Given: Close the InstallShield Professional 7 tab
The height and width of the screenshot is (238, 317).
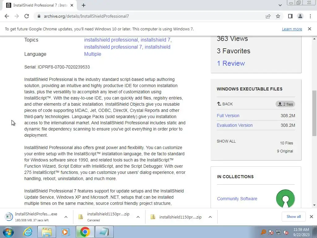Looking at the screenshot, I should (x=72, y=6).
